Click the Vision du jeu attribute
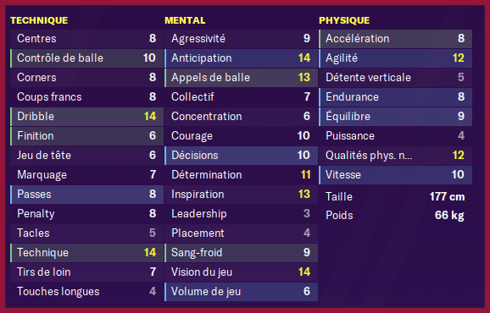The width and height of the screenshot is (490, 313). [242, 272]
